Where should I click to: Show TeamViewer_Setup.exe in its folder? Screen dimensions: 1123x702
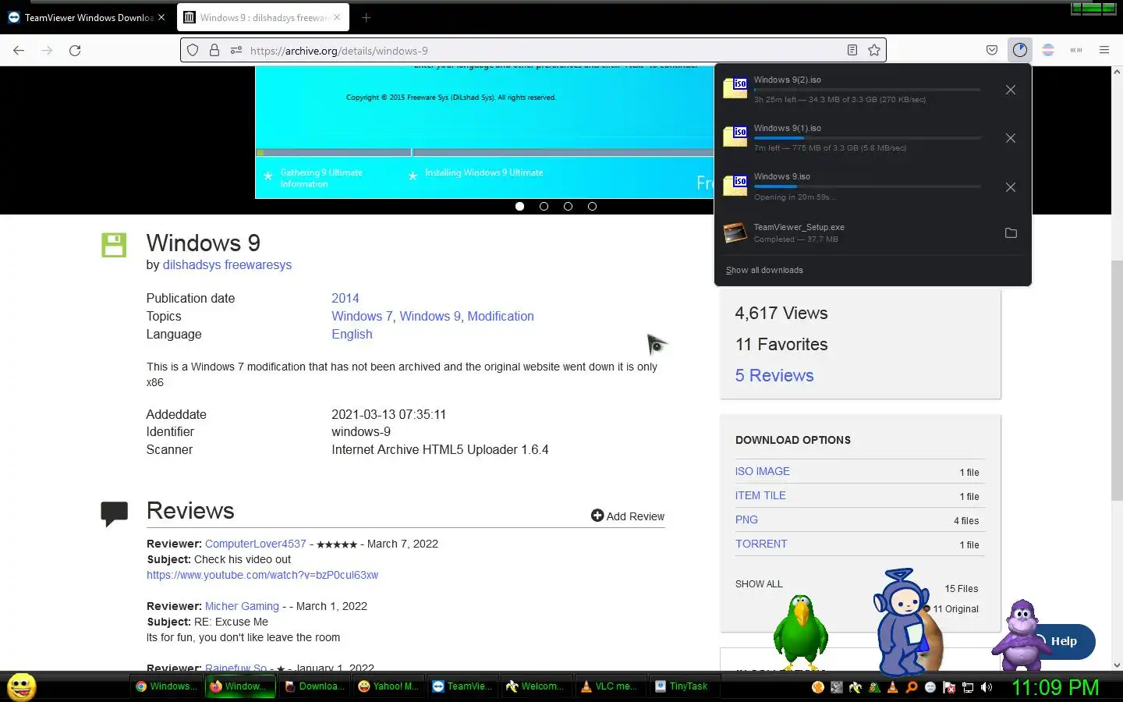[x=1011, y=233]
